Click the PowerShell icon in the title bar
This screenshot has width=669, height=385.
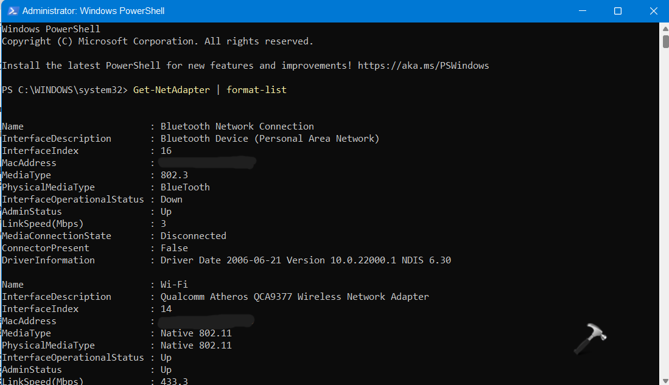[x=13, y=10]
